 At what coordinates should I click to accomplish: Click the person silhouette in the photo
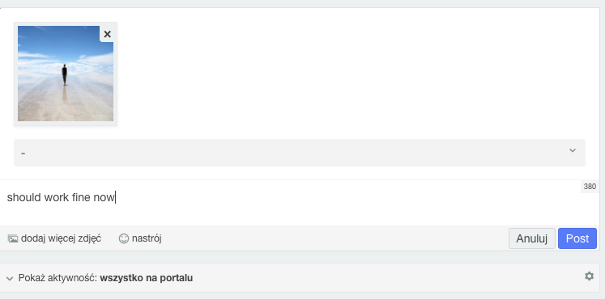65,74
